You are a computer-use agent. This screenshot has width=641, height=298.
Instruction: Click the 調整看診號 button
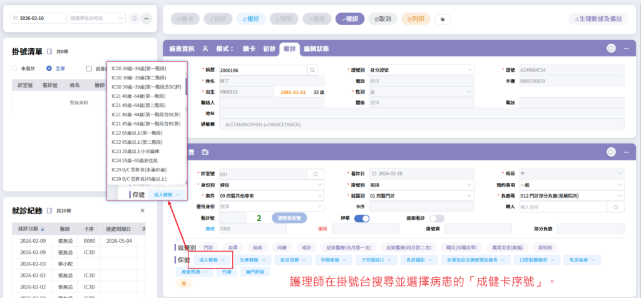pyautogui.click(x=289, y=218)
